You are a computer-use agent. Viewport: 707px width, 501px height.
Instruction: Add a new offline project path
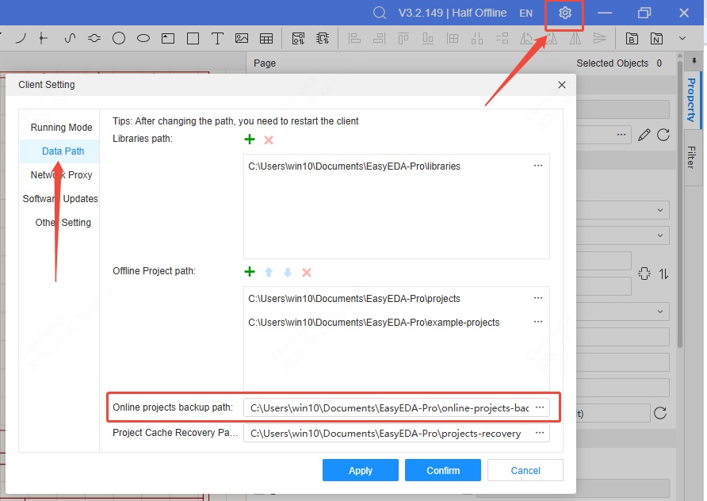[250, 271]
